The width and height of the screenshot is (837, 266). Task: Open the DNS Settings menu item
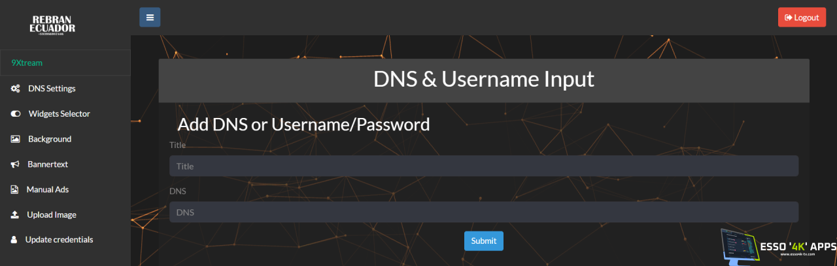(52, 89)
